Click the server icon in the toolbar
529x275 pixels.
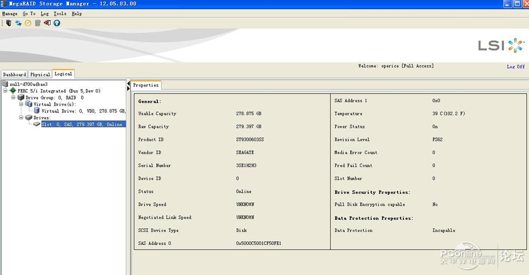[9, 23]
